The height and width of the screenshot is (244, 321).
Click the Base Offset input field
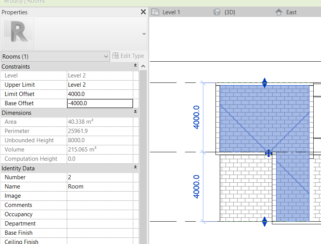point(100,103)
